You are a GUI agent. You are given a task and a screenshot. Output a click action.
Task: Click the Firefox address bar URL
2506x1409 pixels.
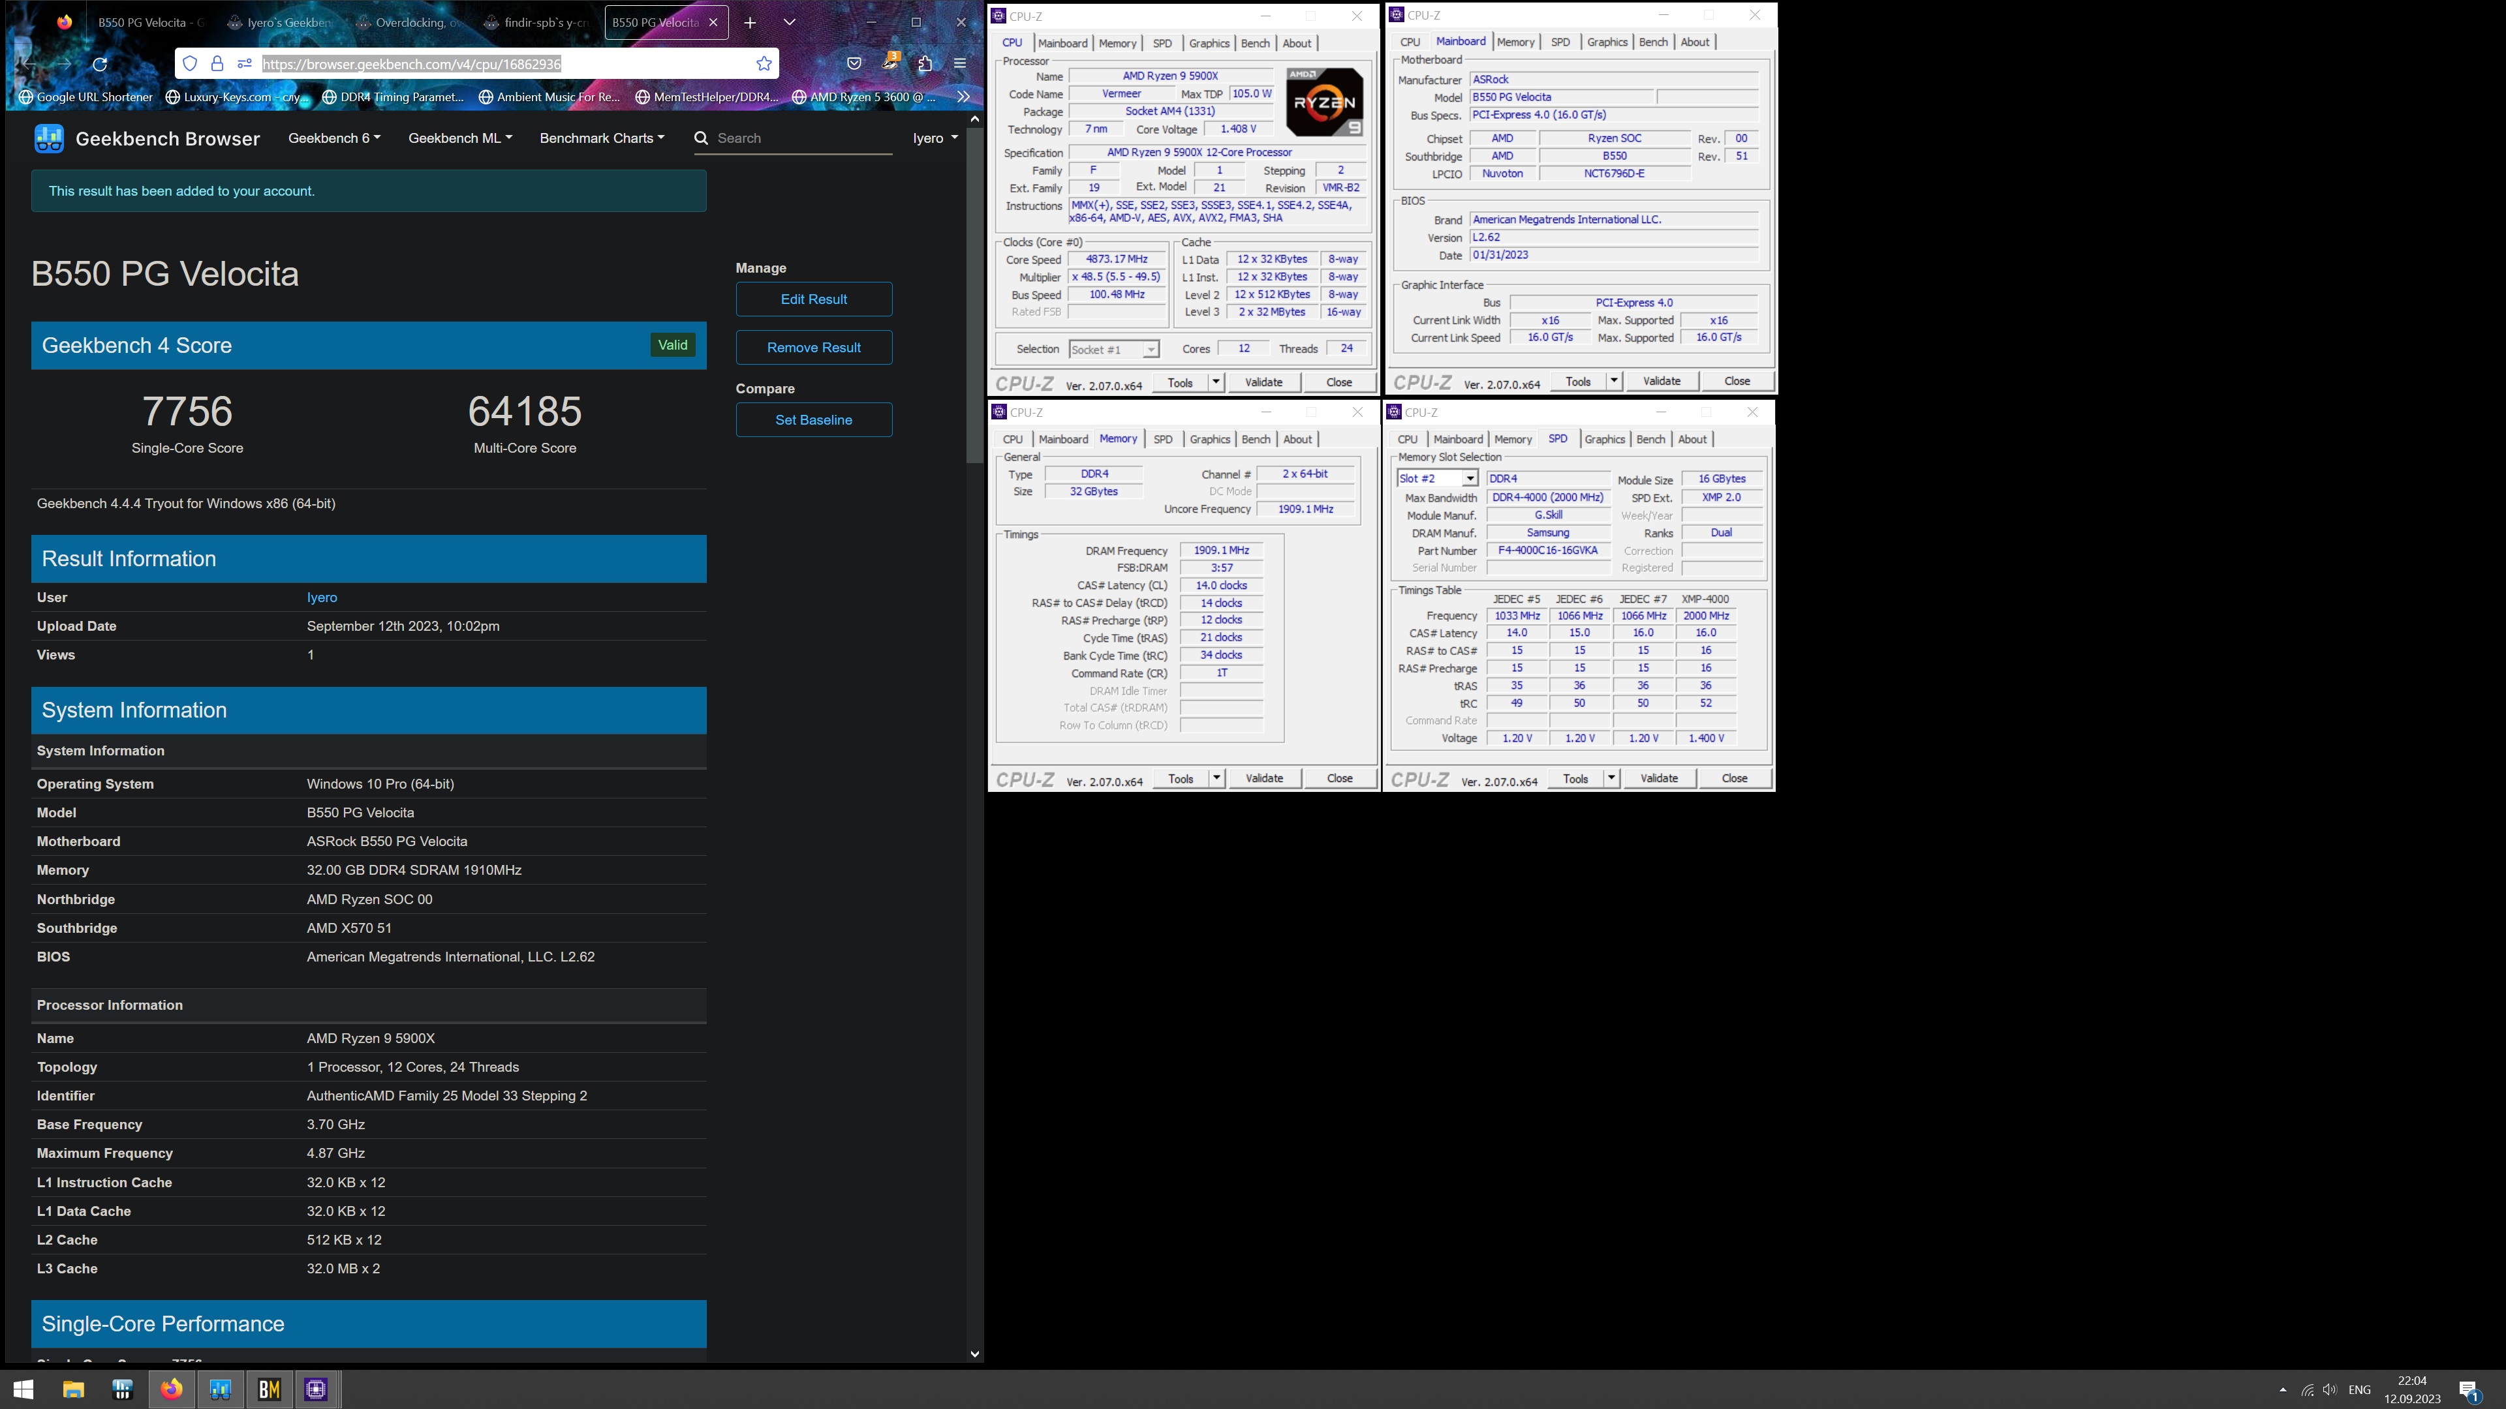coord(412,64)
